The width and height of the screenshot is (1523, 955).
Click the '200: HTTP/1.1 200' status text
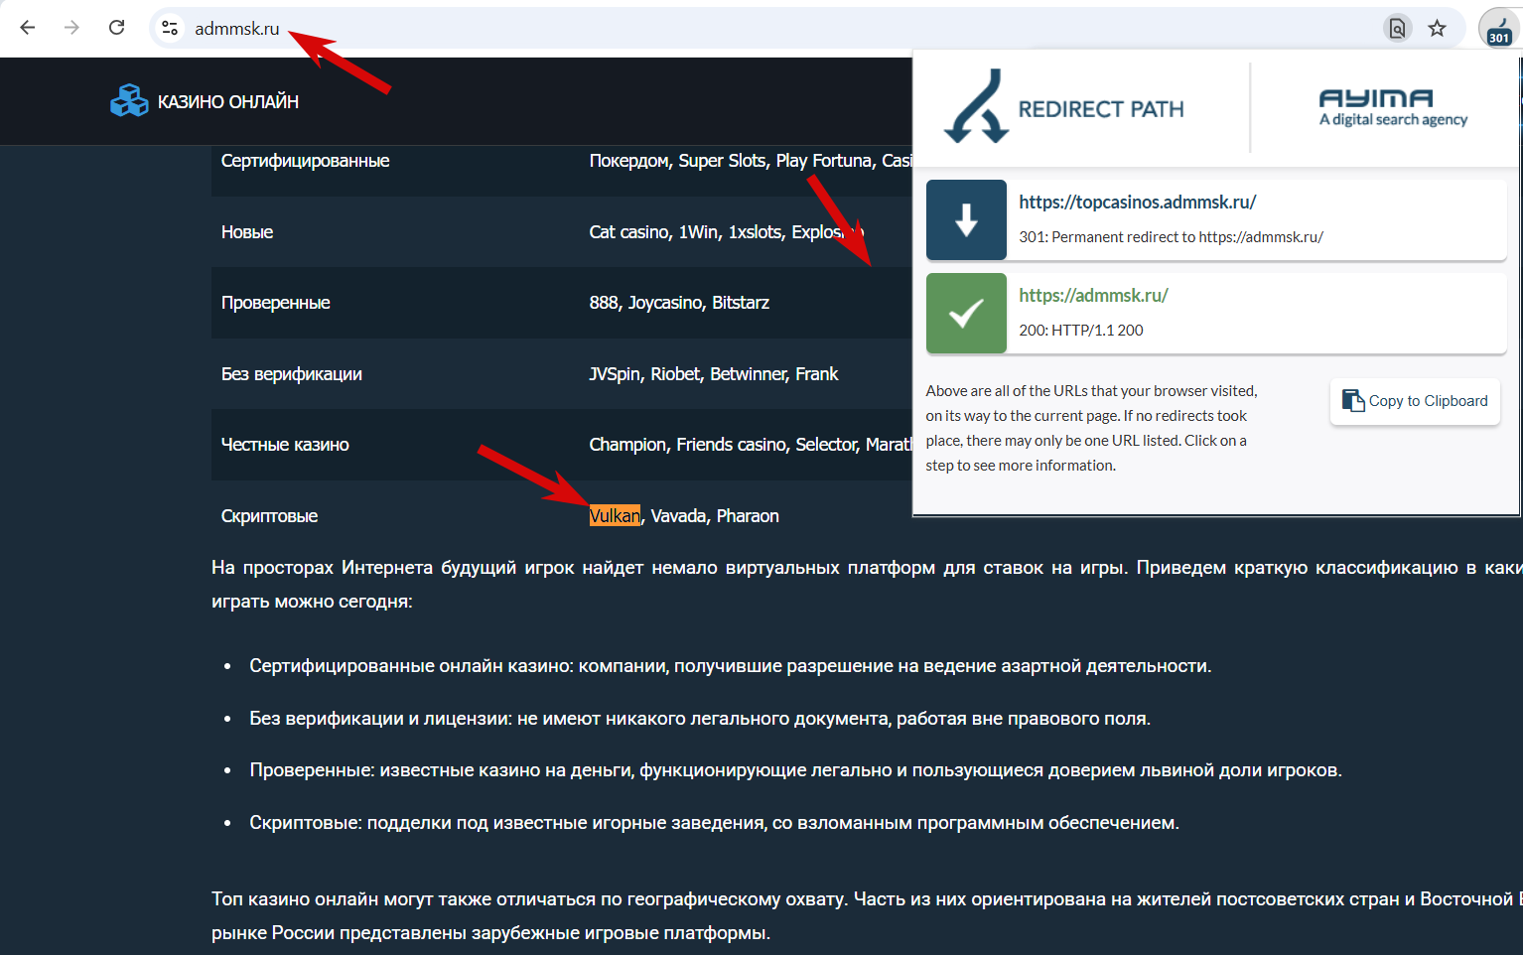(1081, 331)
